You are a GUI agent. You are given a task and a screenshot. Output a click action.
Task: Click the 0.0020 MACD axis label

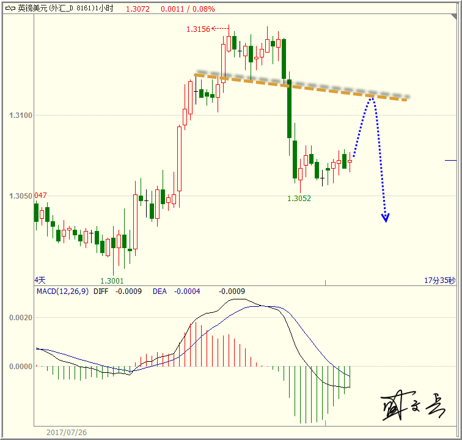20,318
